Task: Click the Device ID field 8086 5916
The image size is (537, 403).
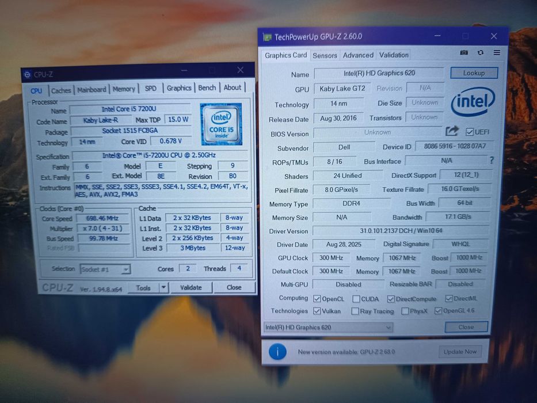Action: (x=455, y=146)
